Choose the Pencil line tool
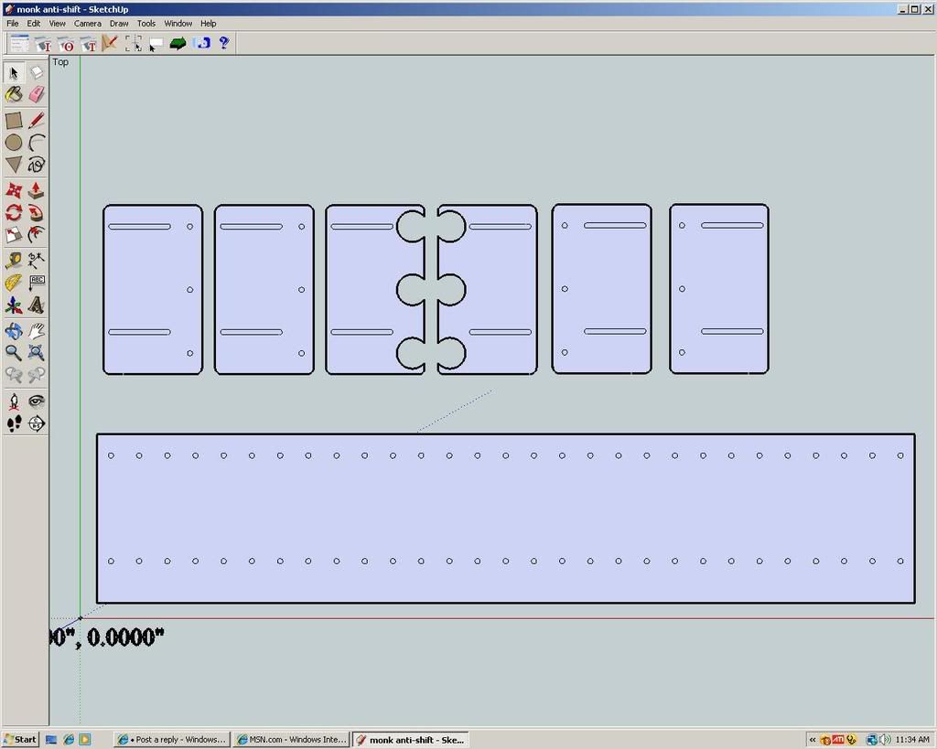 pos(37,120)
